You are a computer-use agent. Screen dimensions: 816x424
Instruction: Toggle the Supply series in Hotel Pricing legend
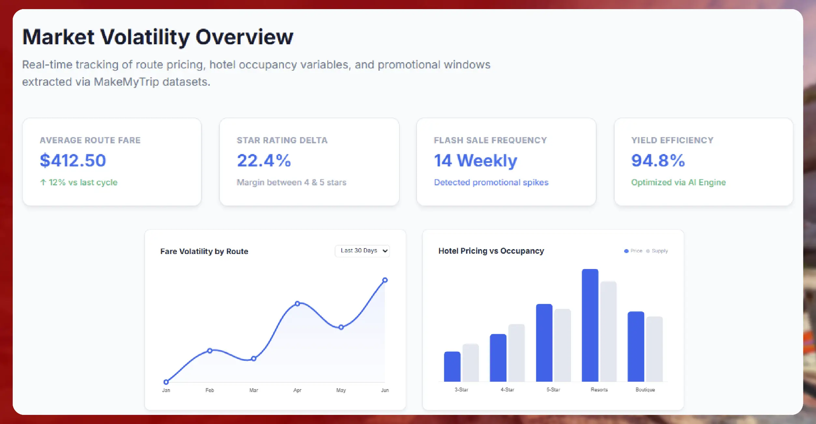(657, 251)
